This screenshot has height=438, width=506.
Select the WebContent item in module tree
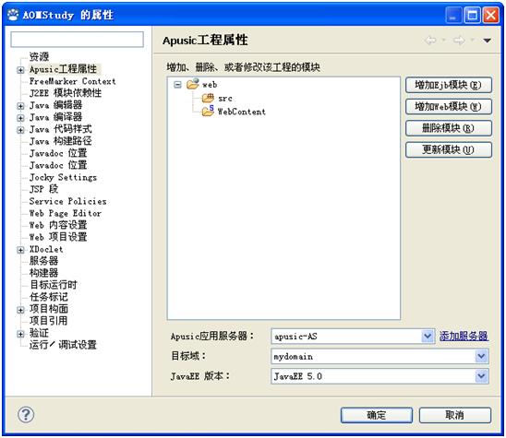coord(242,112)
